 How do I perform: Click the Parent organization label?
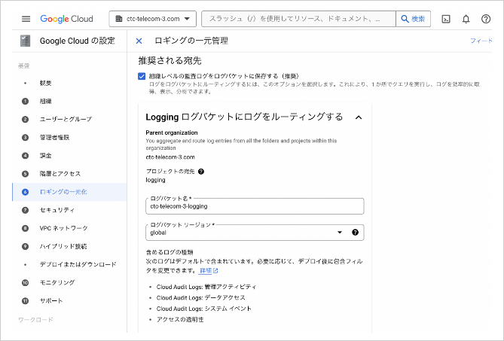[172, 132]
